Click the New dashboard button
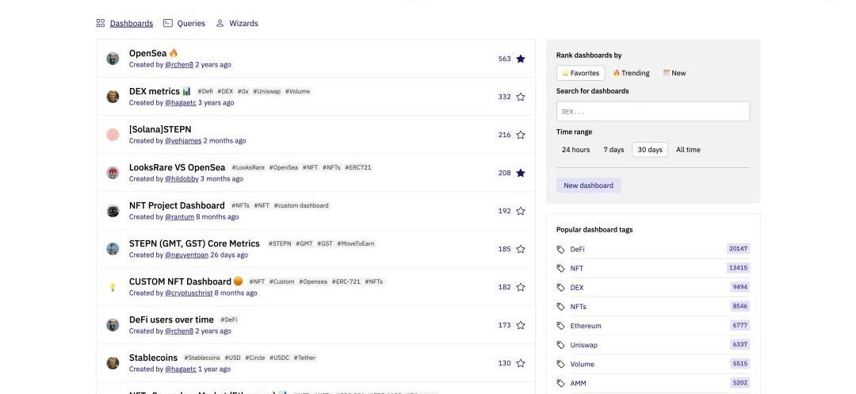Image resolution: width=856 pixels, height=394 pixels. (588, 186)
